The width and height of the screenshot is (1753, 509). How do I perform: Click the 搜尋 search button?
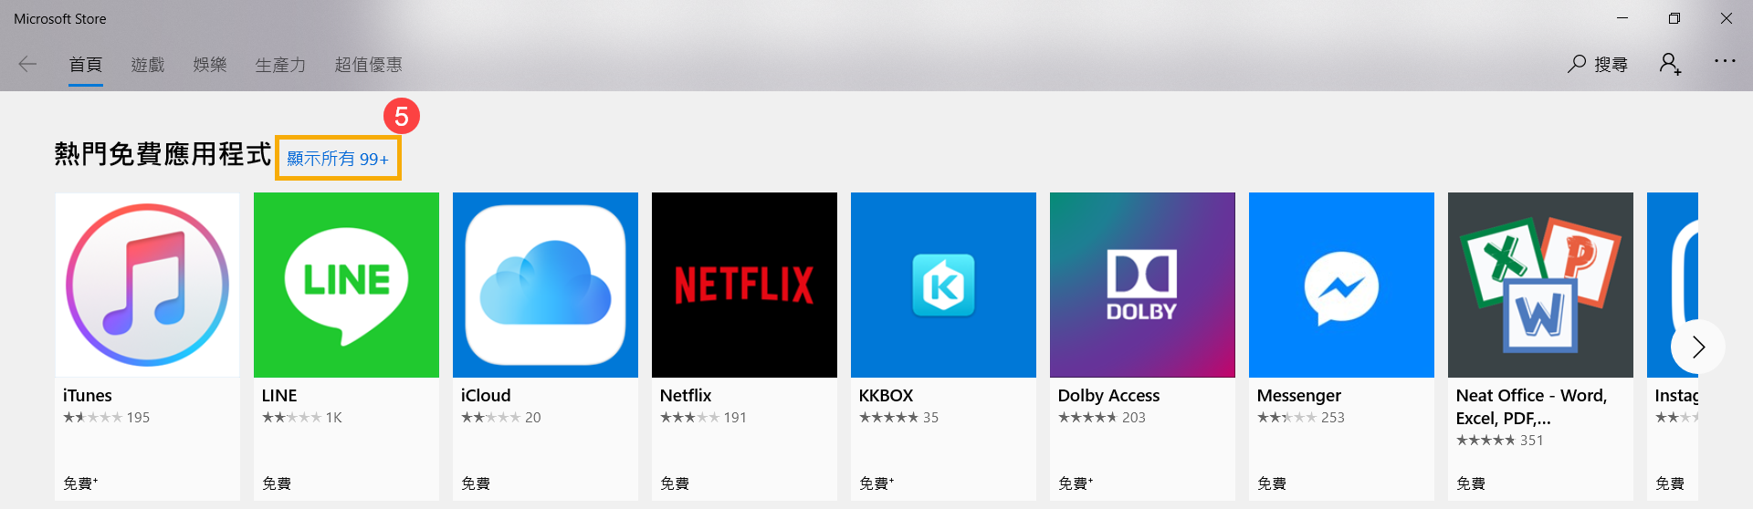(x=1598, y=64)
